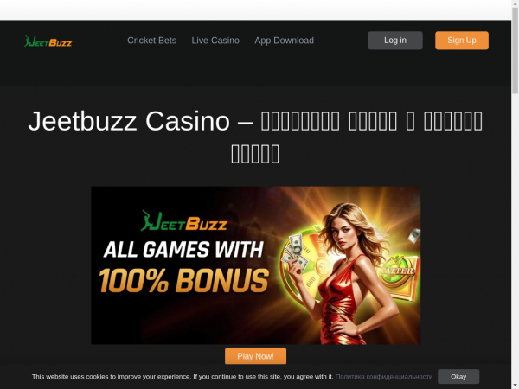
Task: Open the Live Casino menu item
Action: pyautogui.click(x=215, y=41)
